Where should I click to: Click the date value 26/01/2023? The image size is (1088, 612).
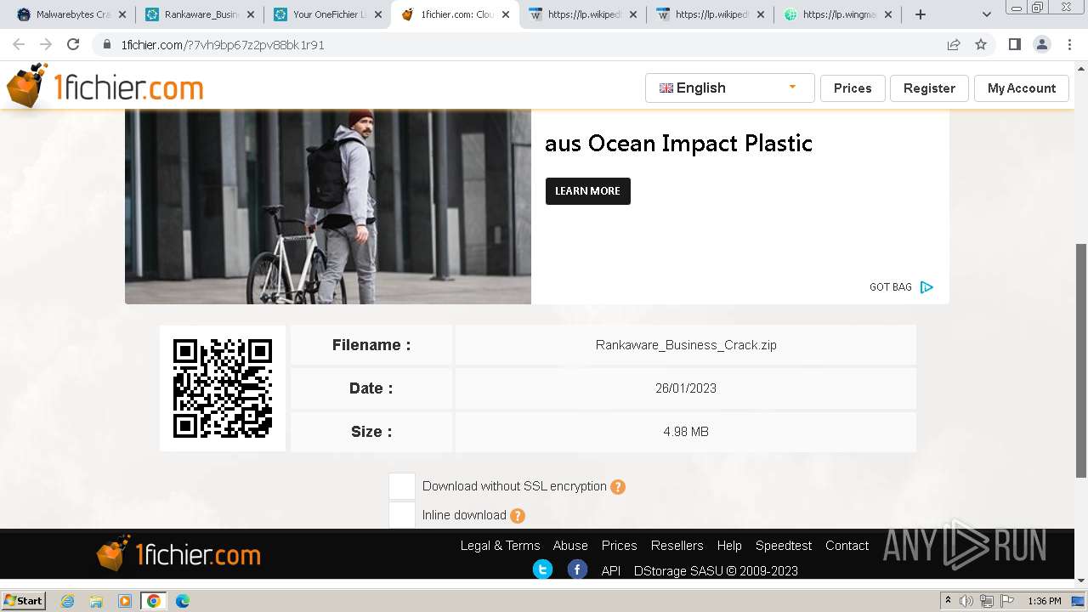tap(686, 388)
